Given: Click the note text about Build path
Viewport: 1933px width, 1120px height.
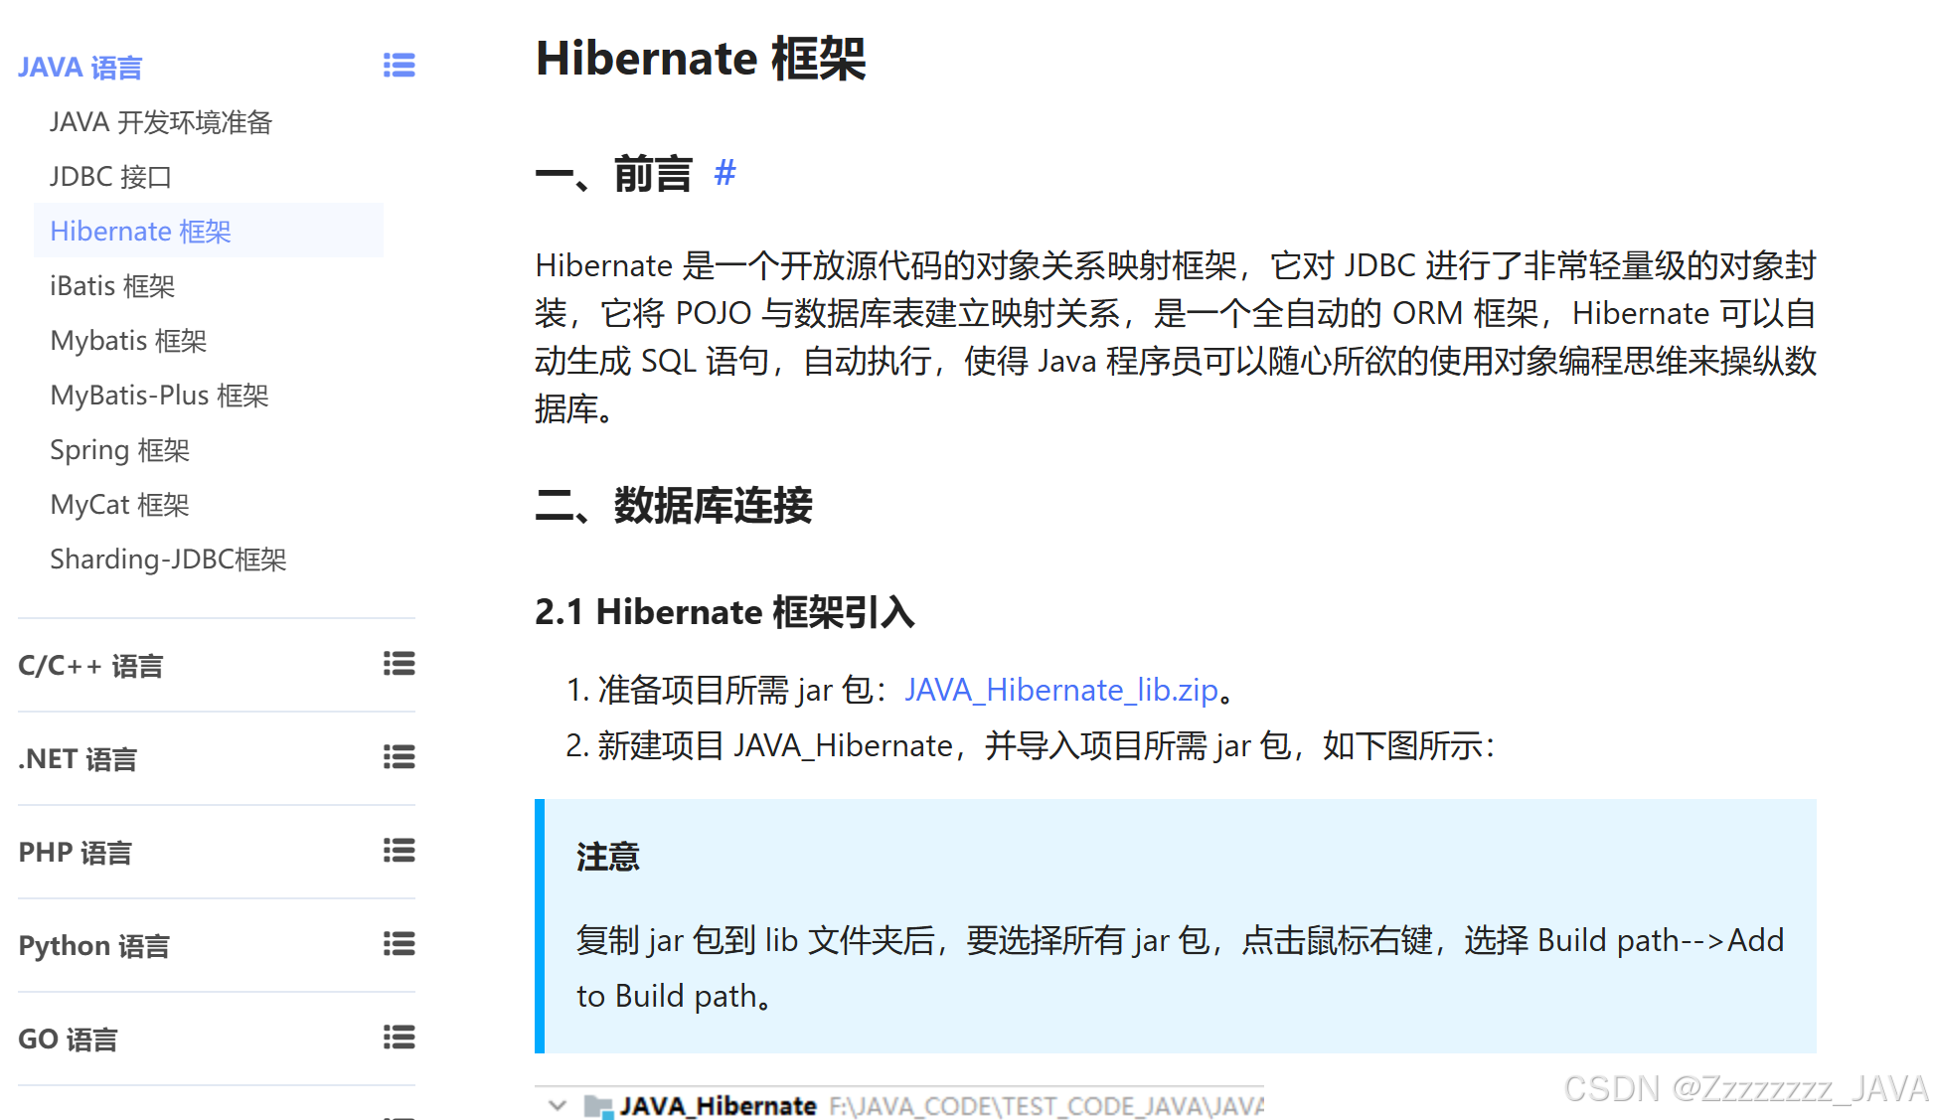Looking at the screenshot, I should click(x=1181, y=967).
